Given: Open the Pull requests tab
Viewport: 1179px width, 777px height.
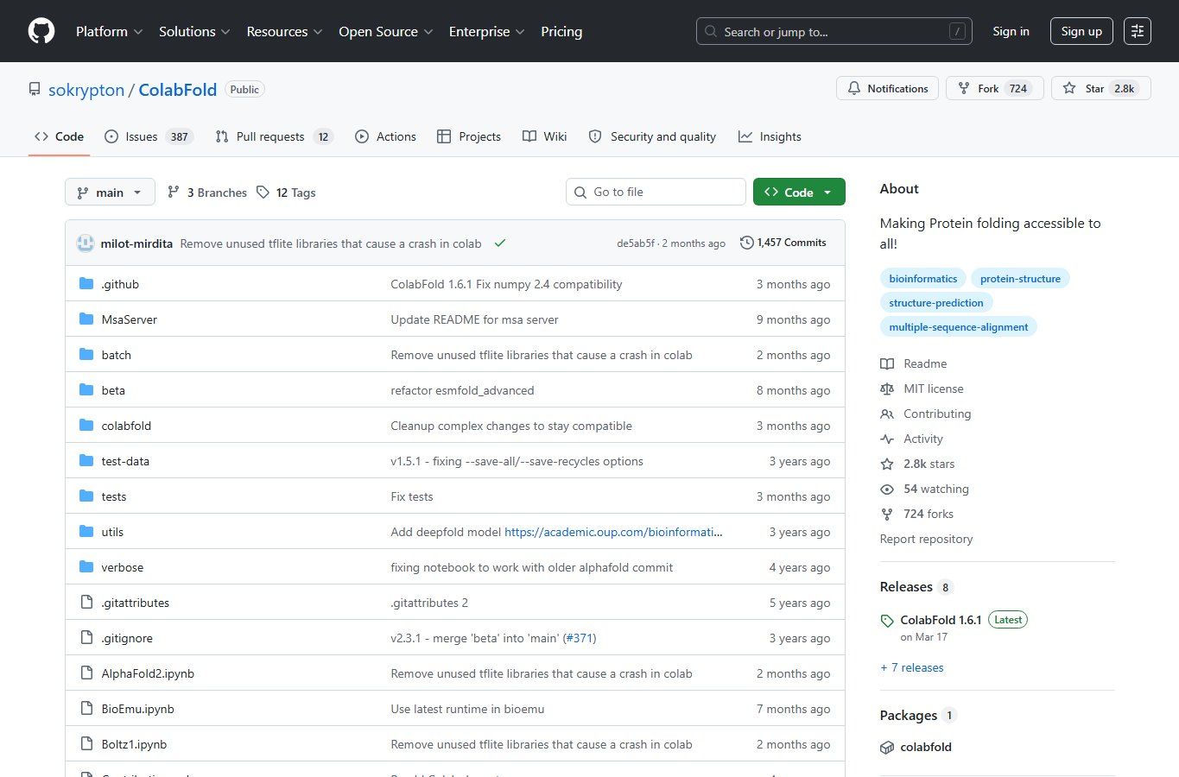Looking at the screenshot, I should pos(274,136).
